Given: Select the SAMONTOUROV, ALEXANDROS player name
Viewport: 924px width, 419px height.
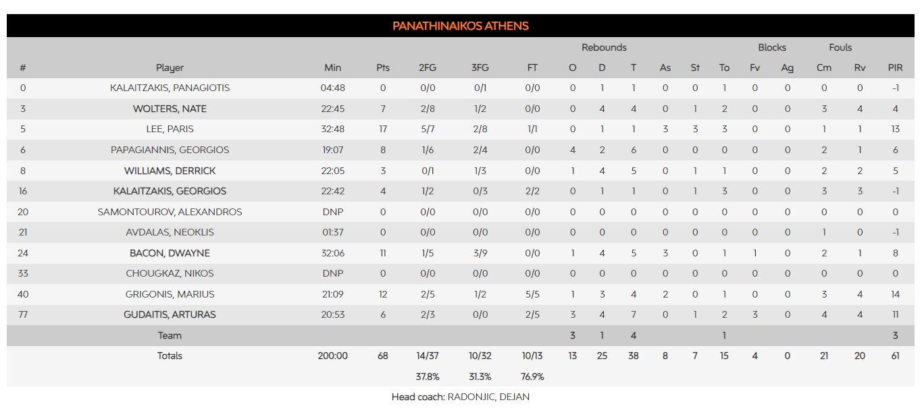Looking at the screenshot, I should 170,212.
